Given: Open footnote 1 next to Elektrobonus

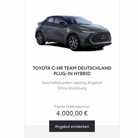Looking at the screenshot, I should tap(89, 106).
